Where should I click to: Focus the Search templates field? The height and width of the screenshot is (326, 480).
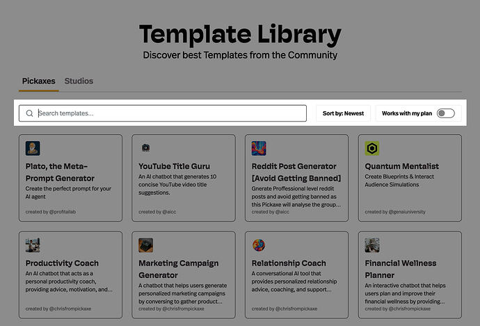click(x=163, y=113)
